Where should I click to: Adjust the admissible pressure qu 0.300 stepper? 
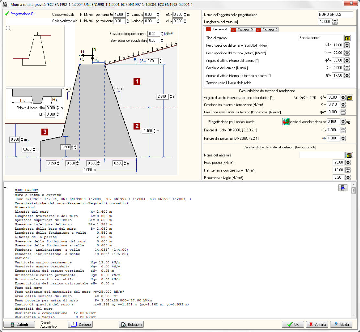[x=343, y=112]
